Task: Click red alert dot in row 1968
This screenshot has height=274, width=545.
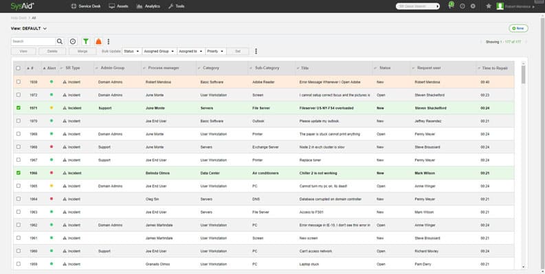Action: (x=52, y=147)
